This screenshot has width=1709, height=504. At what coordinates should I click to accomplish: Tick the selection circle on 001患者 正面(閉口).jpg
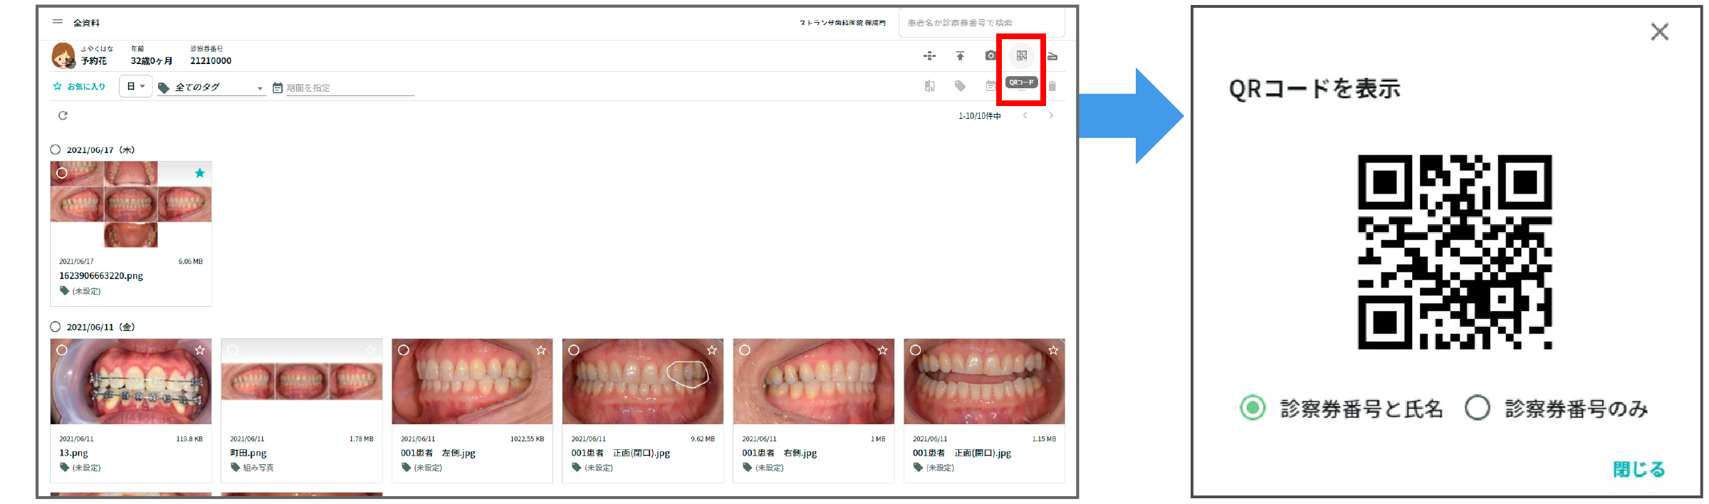coord(574,350)
